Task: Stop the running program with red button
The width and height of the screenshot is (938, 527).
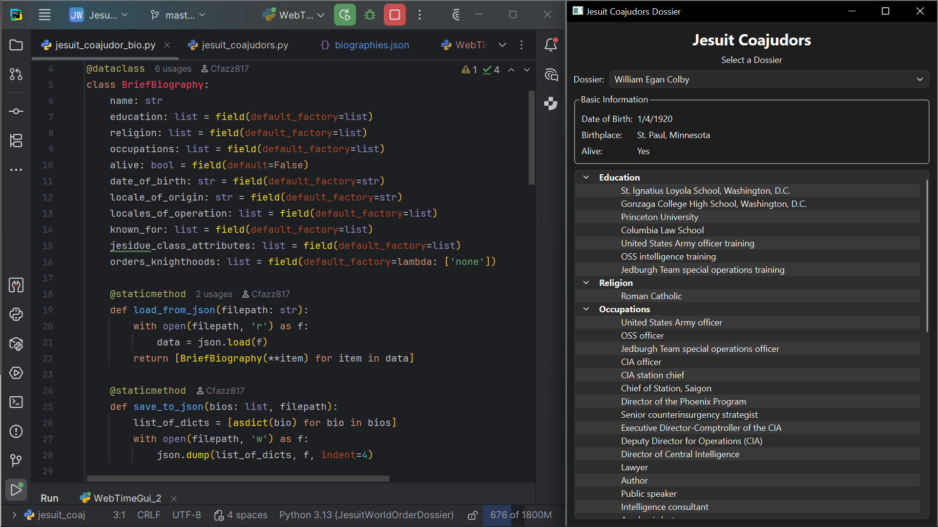Action: 395,15
